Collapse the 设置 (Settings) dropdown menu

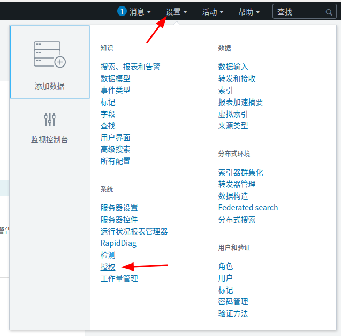click(176, 11)
